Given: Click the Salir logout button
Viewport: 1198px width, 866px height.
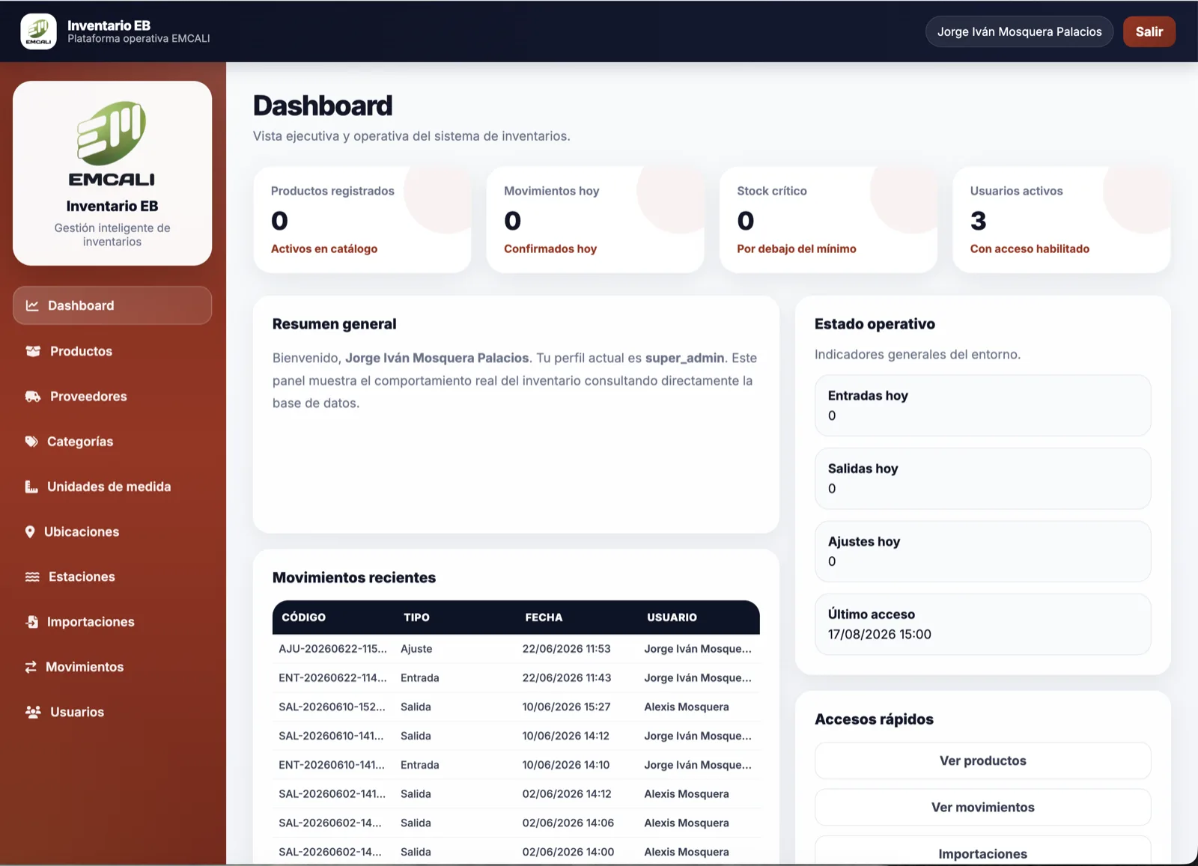Looking at the screenshot, I should pos(1149,31).
